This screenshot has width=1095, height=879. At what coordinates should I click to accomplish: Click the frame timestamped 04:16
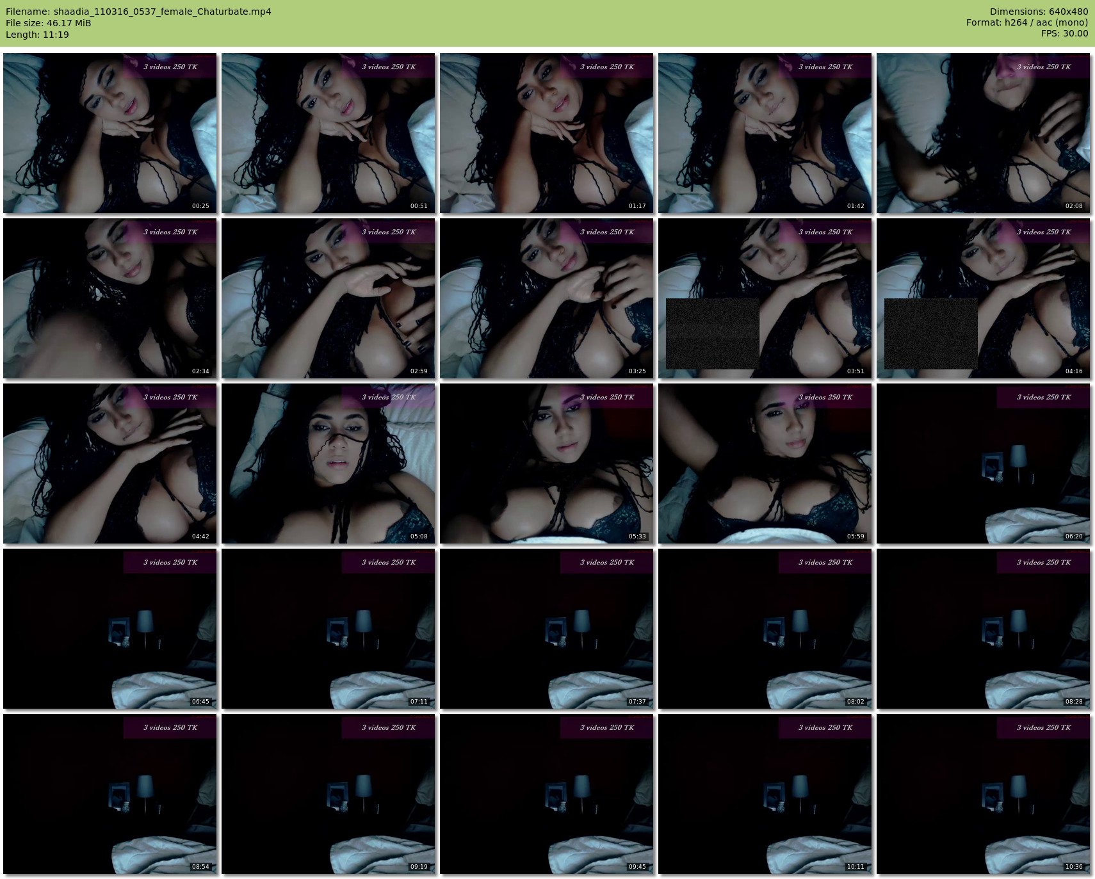click(x=984, y=298)
